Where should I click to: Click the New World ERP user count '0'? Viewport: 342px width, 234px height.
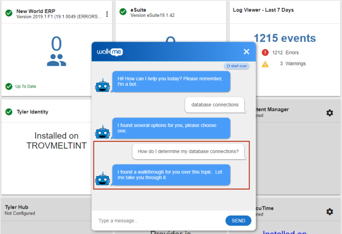(x=56, y=43)
